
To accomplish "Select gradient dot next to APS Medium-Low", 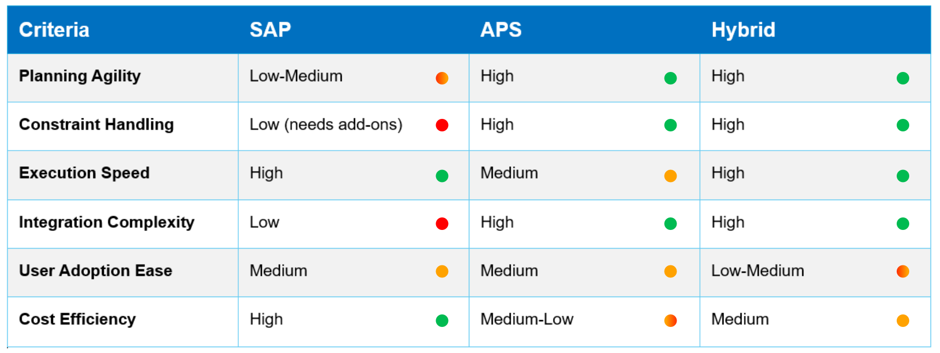I will [x=670, y=320].
